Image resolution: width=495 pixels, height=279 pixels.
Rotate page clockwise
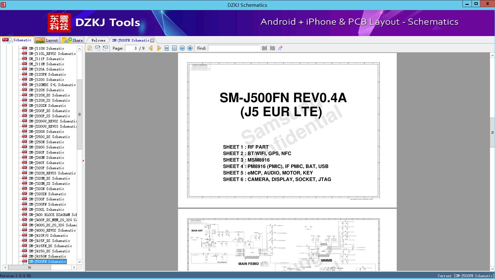tap(105, 48)
